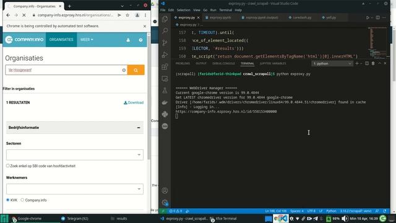Open the MEER dropdown menu
396x223 pixels.
tap(87, 40)
